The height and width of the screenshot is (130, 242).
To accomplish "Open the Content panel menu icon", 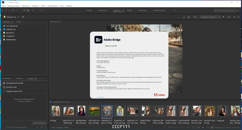I will [69, 102].
